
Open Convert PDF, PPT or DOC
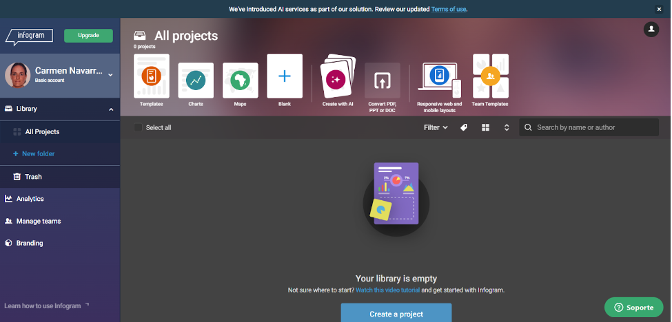click(382, 81)
